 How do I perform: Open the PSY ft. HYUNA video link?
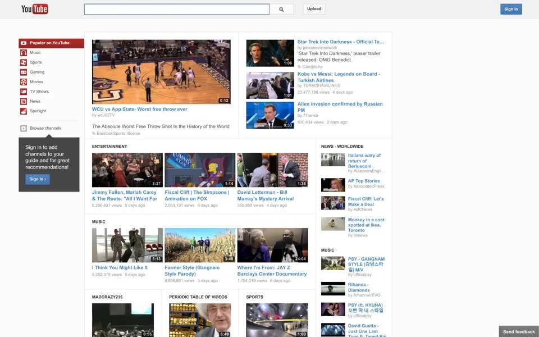pos(366,307)
